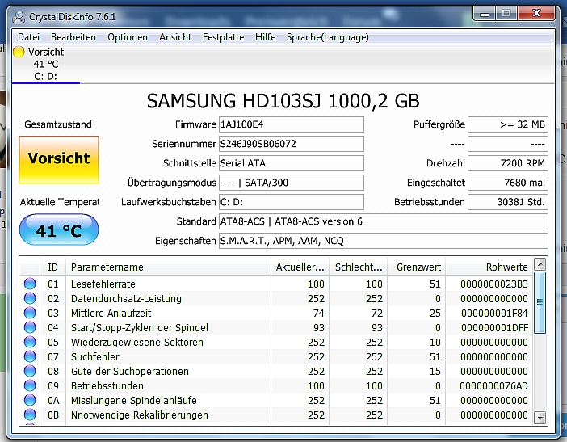Click the Laufwerksbuchstaben field C: D:
Image resolution: width=567 pixels, height=442 pixels.
[291, 202]
